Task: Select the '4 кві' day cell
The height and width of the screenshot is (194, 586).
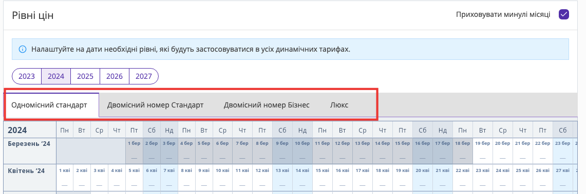Action: point(117,177)
